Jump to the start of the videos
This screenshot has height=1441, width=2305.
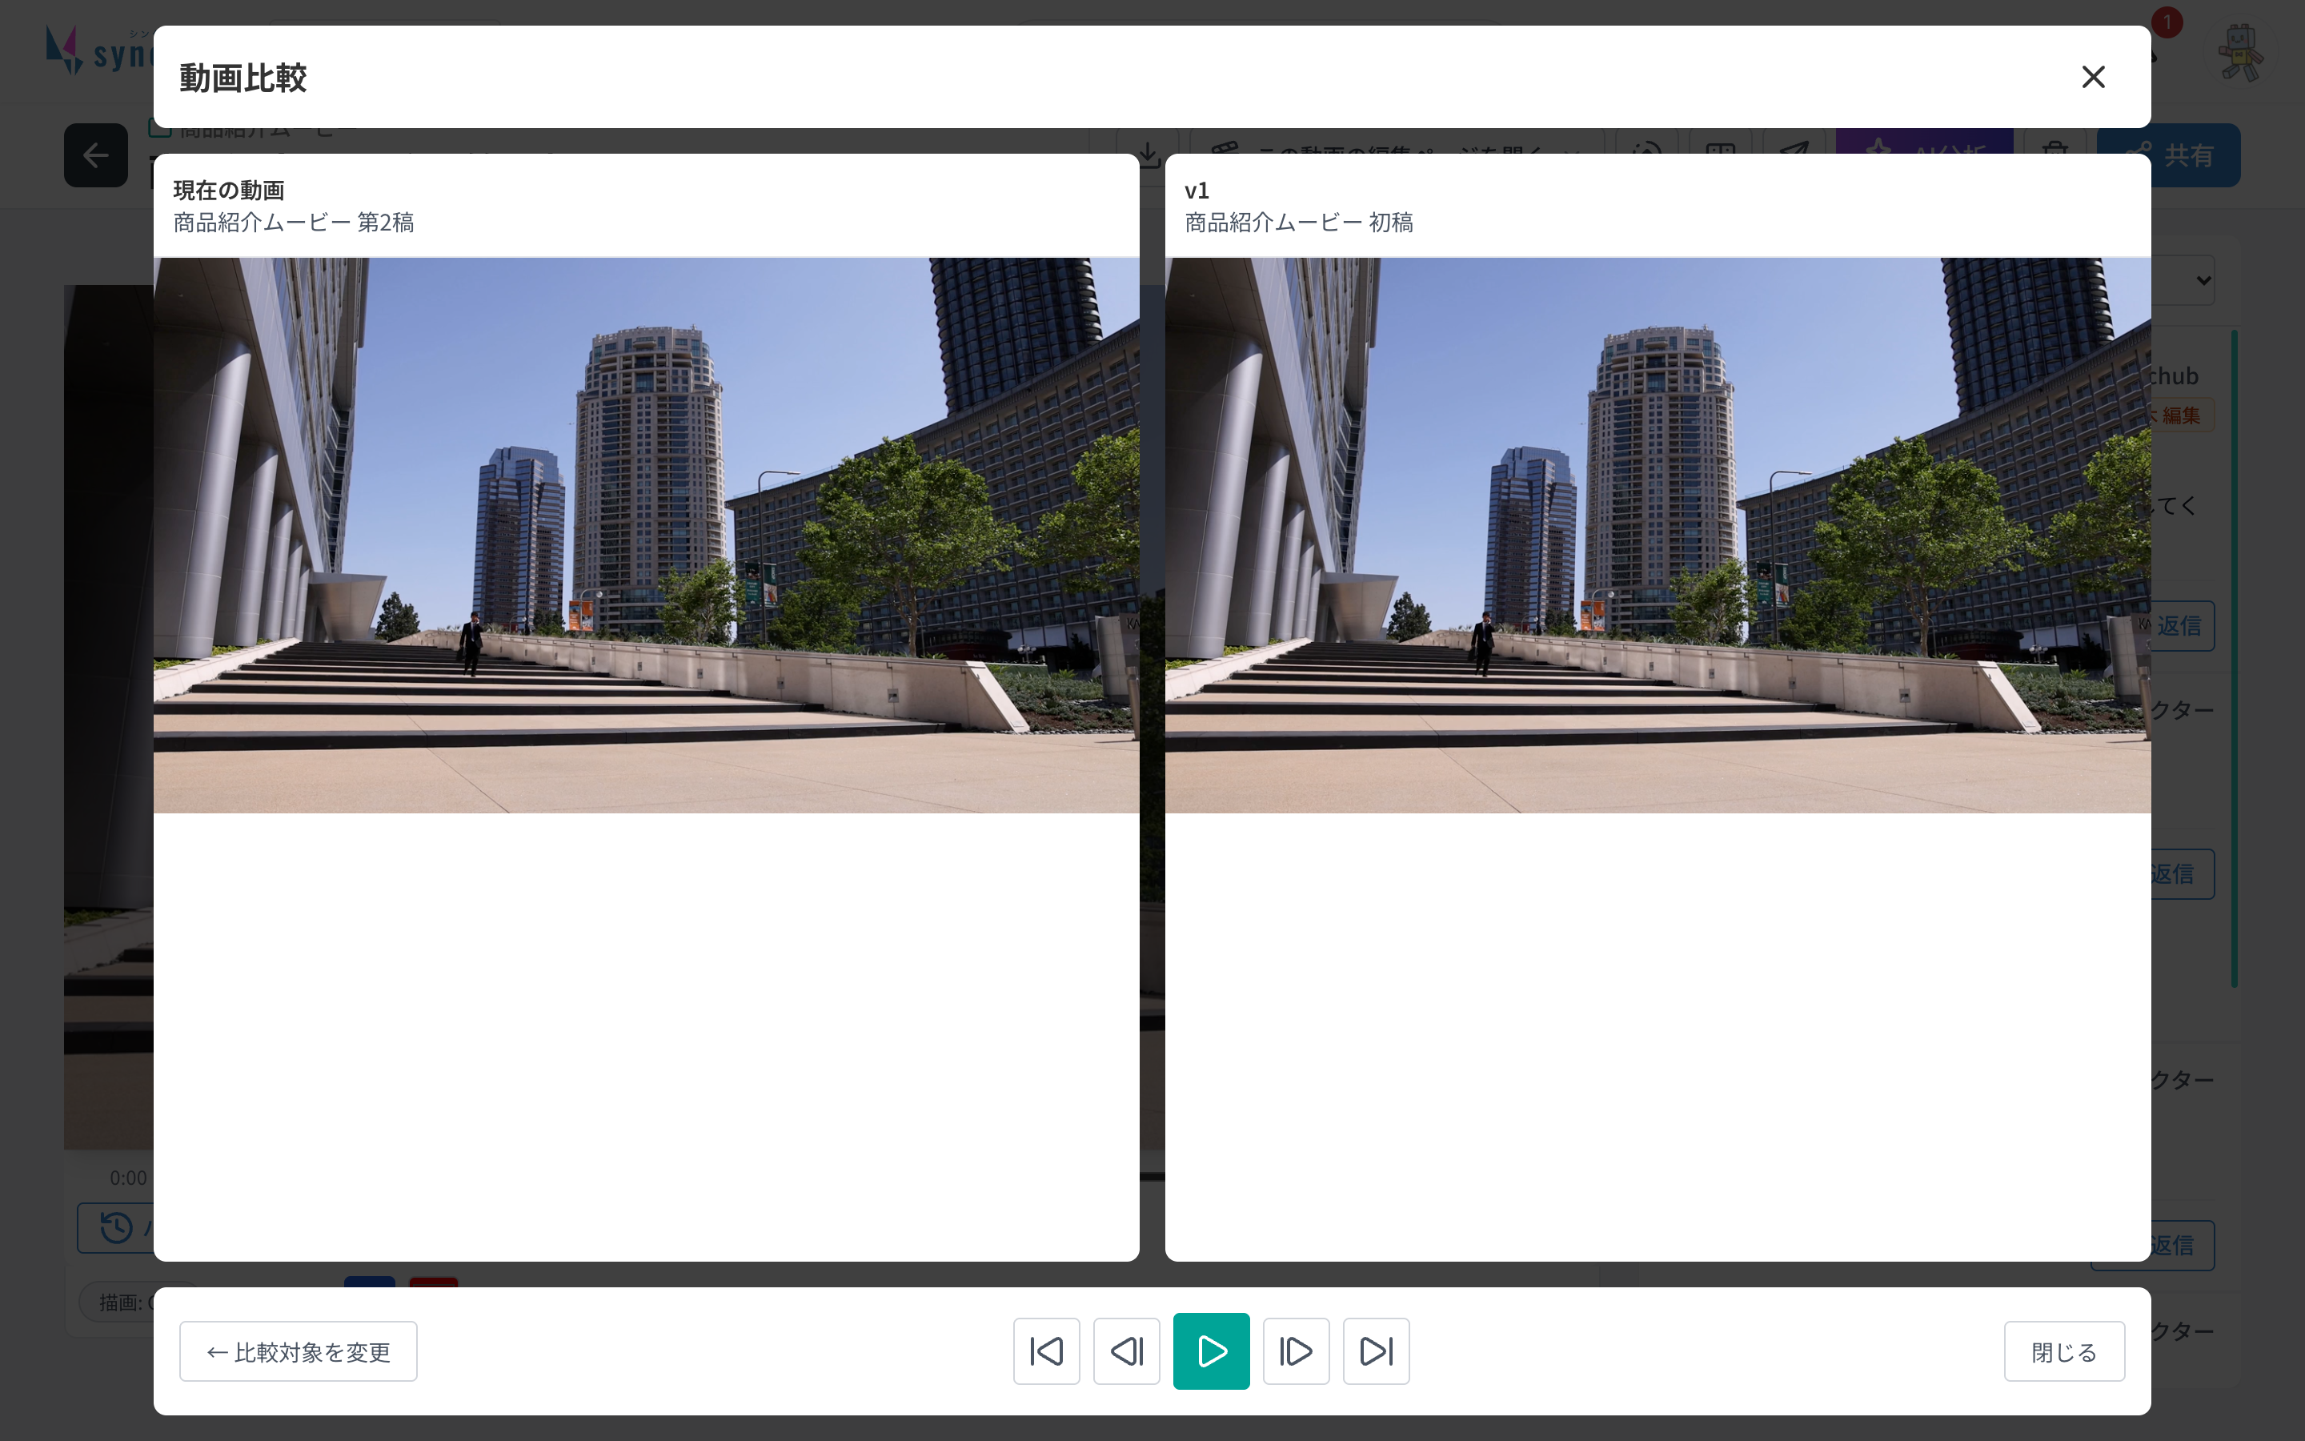click(x=1046, y=1351)
